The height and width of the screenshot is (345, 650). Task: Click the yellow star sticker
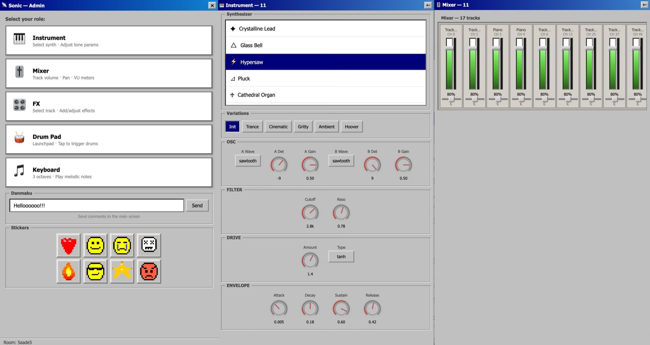pyautogui.click(x=122, y=272)
